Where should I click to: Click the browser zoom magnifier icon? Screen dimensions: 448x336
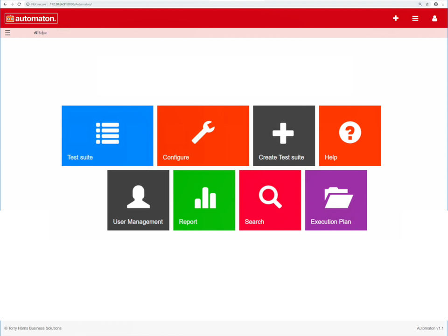[x=420, y=4]
